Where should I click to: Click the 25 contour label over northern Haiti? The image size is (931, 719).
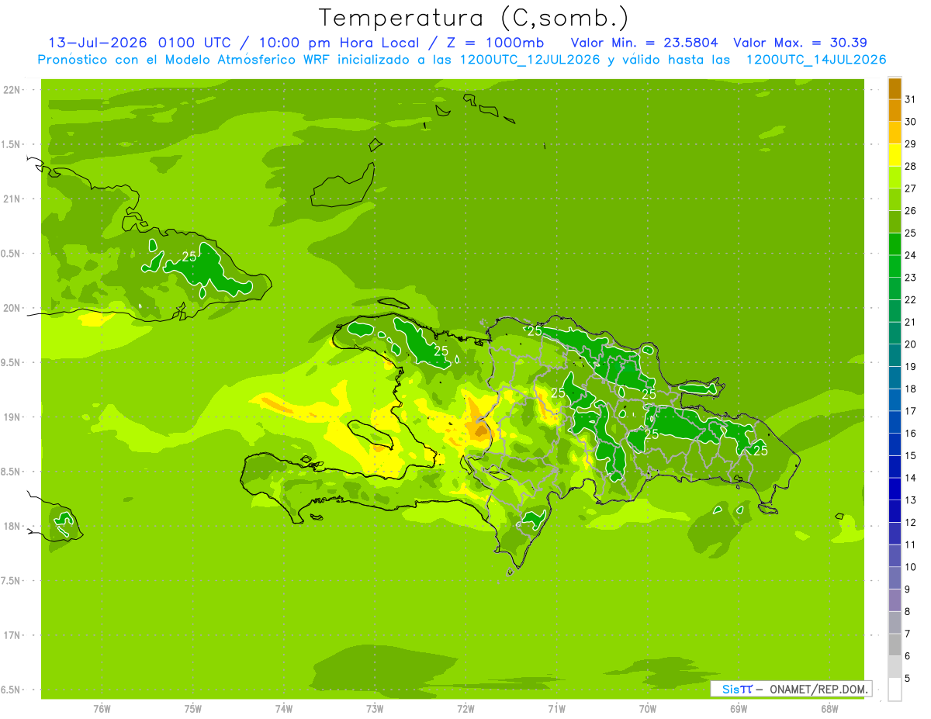coord(441,351)
